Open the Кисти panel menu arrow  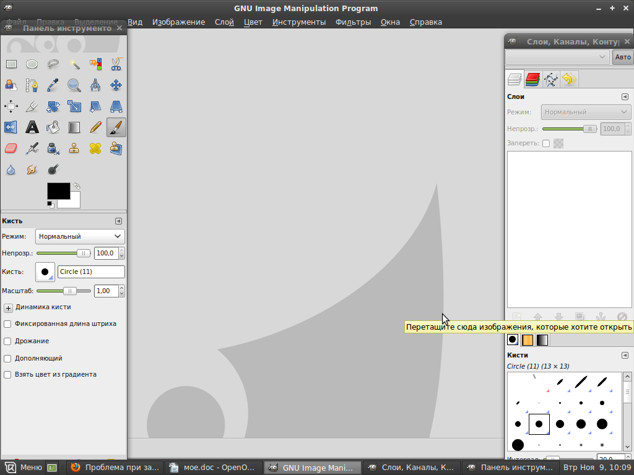coord(625,355)
